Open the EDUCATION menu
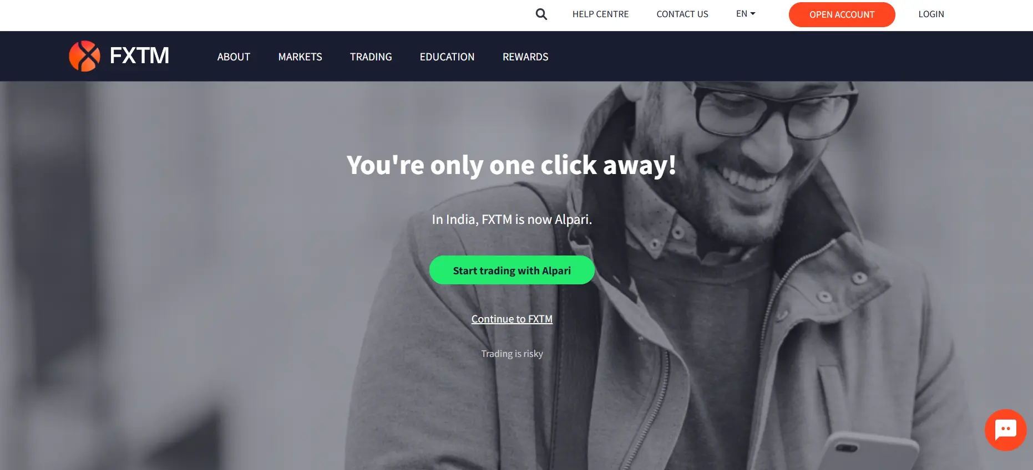Viewport: 1033px width, 470px height. click(x=447, y=57)
